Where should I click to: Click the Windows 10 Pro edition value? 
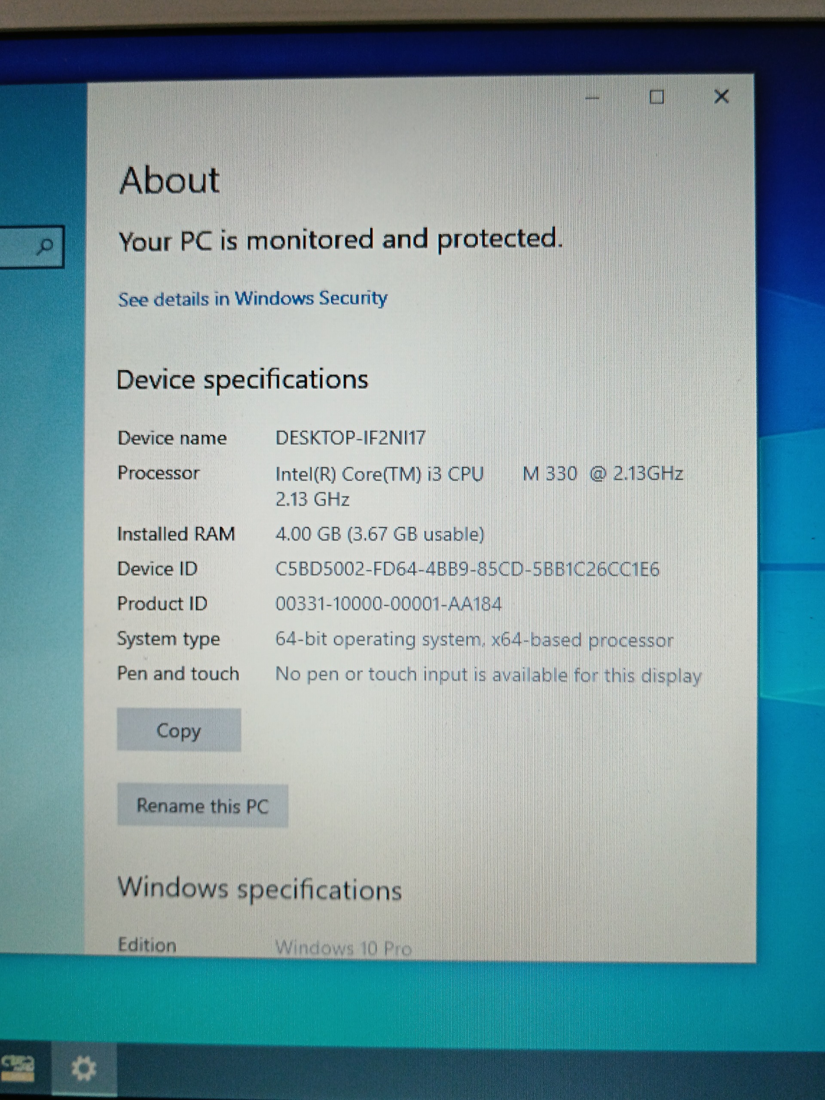coord(344,948)
